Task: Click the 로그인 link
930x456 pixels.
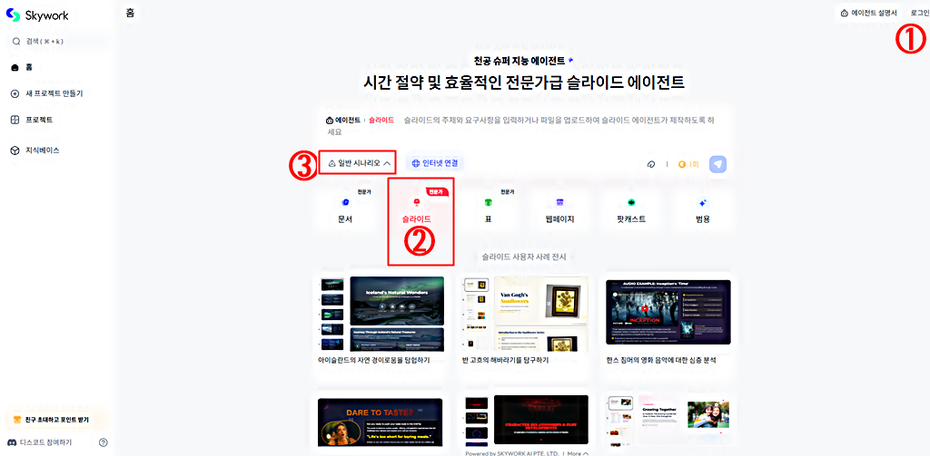Action: [920, 13]
